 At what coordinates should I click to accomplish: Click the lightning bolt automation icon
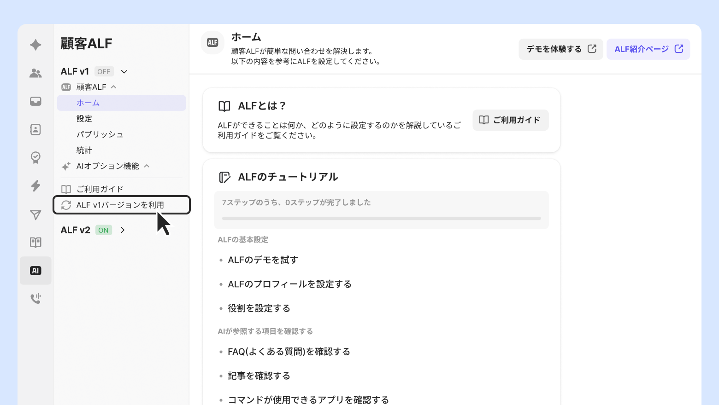click(35, 186)
